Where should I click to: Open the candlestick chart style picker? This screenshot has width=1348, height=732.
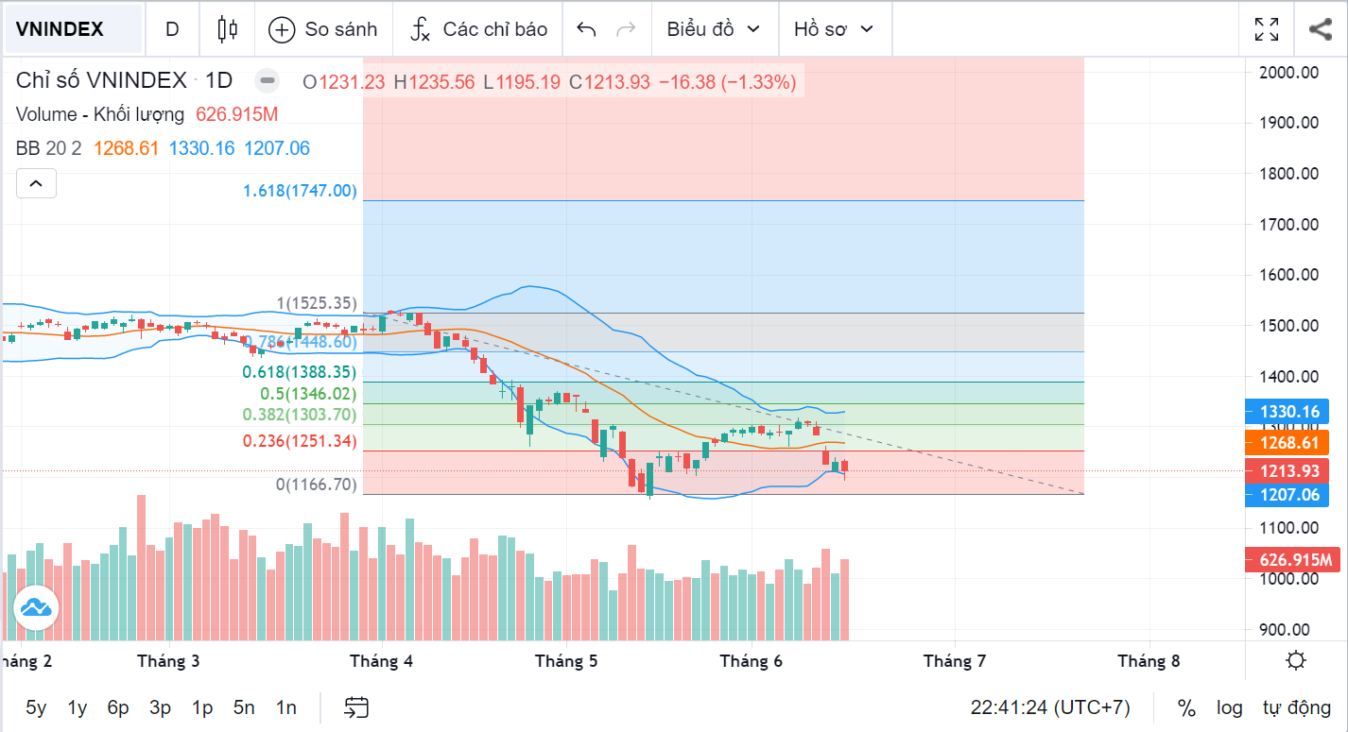coord(227,29)
